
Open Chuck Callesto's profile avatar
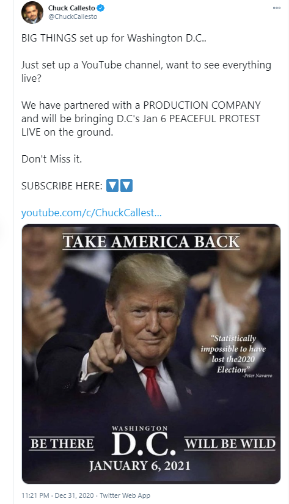[x=32, y=13]
